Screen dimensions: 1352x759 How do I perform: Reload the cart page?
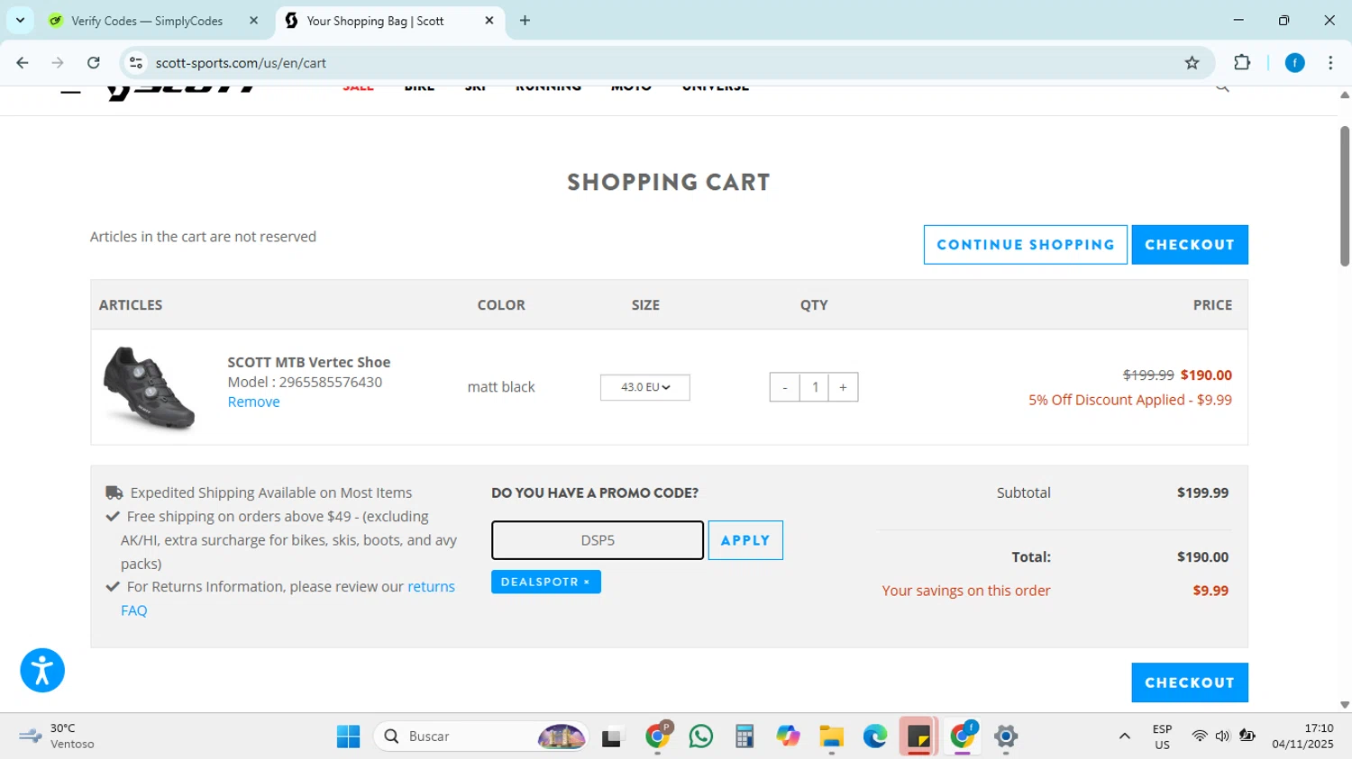[94, 63]
